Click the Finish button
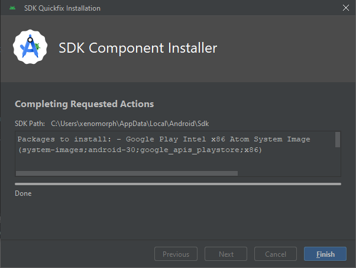Viewport: 356px width, 268px height. tap(325, 254)
